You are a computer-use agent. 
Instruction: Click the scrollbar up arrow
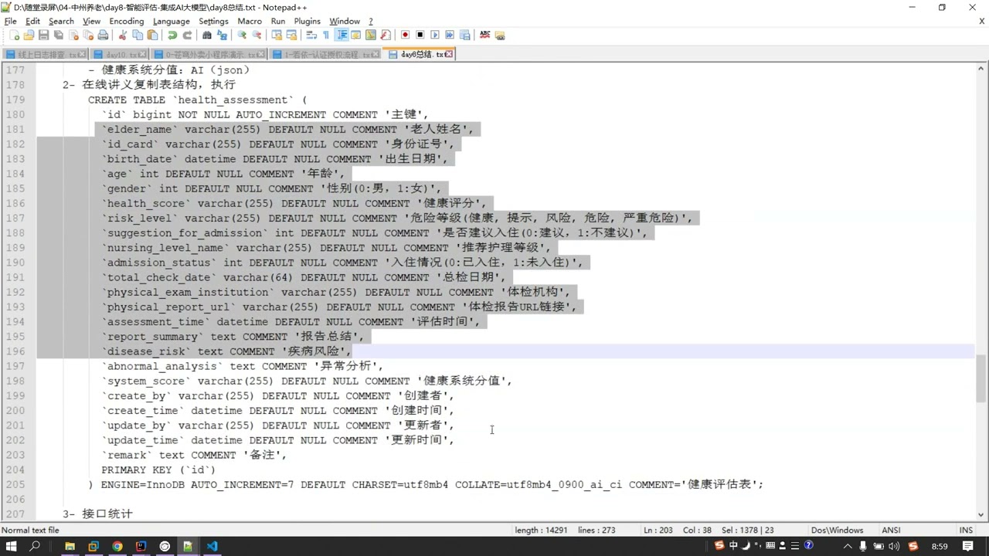pyautogui.click(x=981, y=68)
